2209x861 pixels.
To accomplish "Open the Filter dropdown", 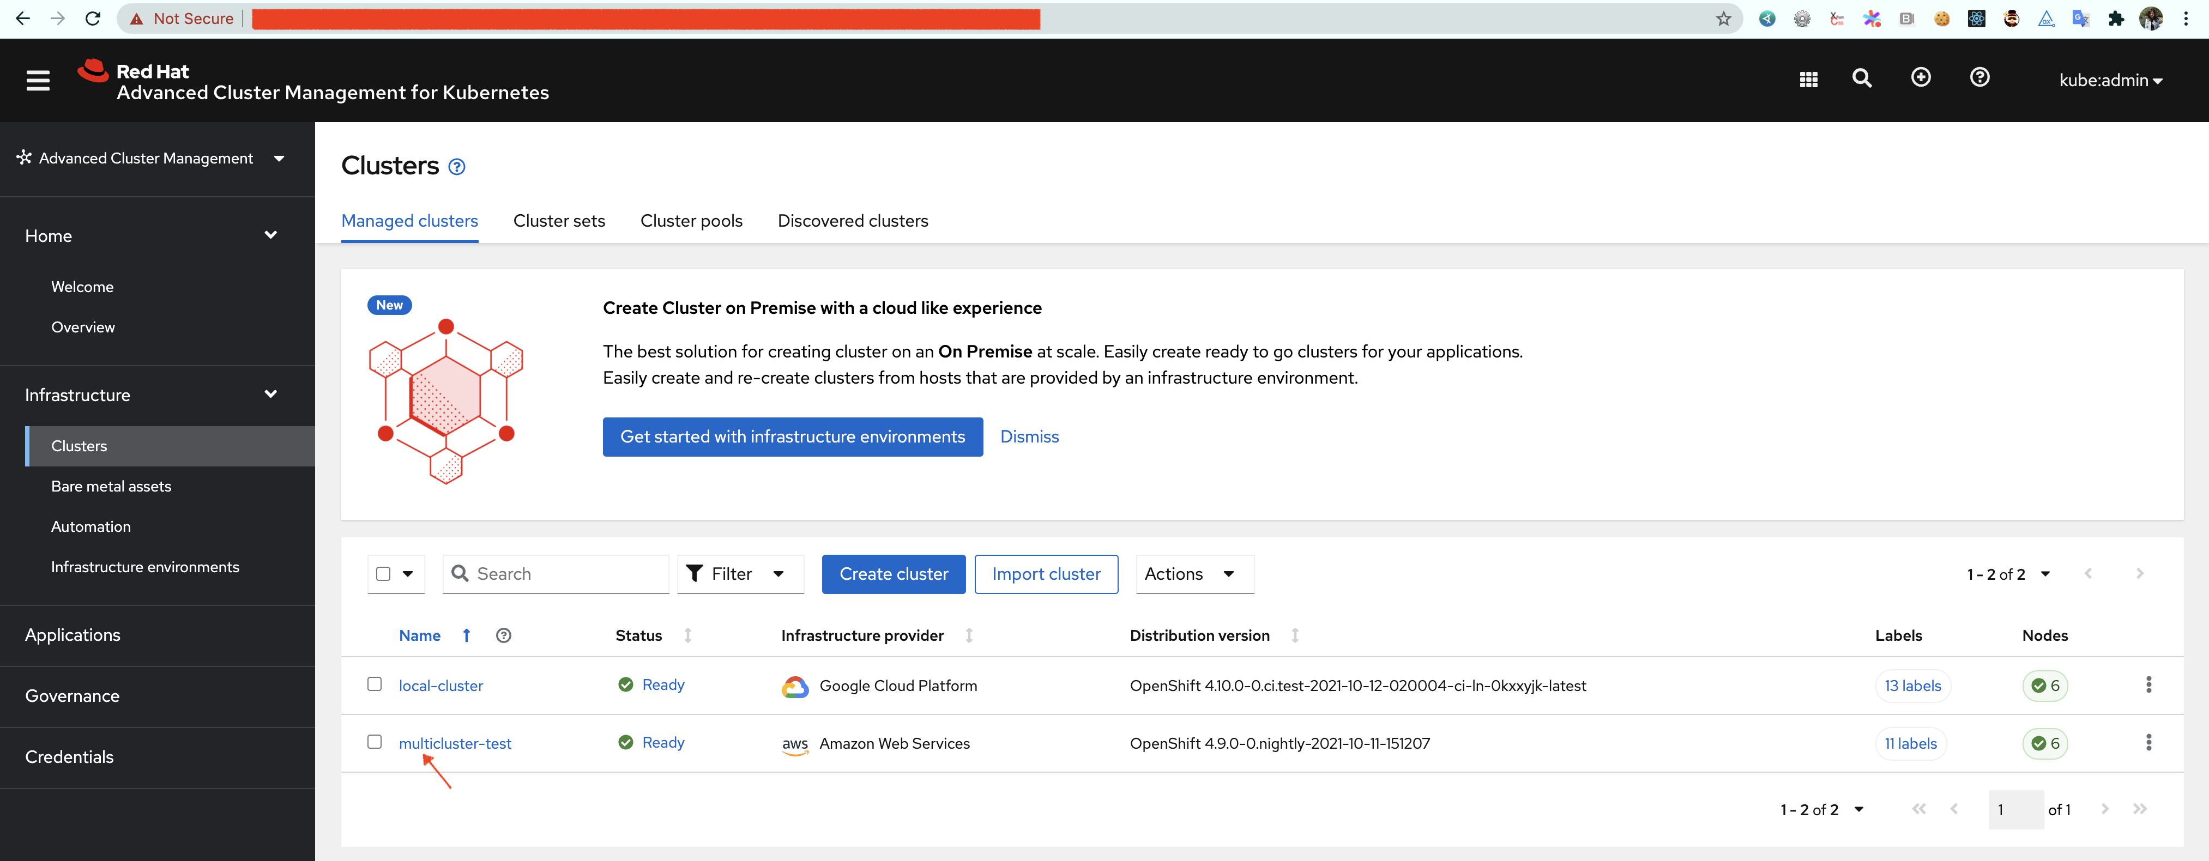I will click(740, 574).
